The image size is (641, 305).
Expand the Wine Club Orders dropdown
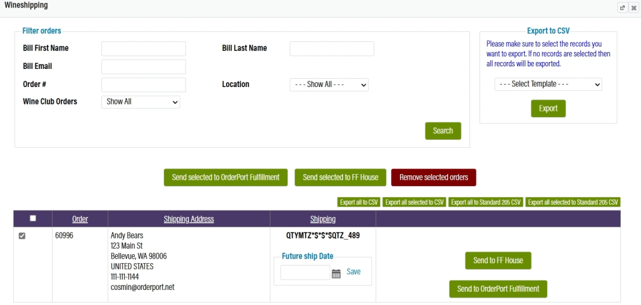pos(140,101)
